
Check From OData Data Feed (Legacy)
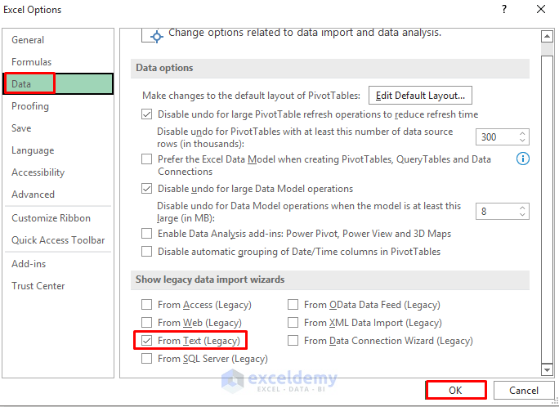coord(293,305)
